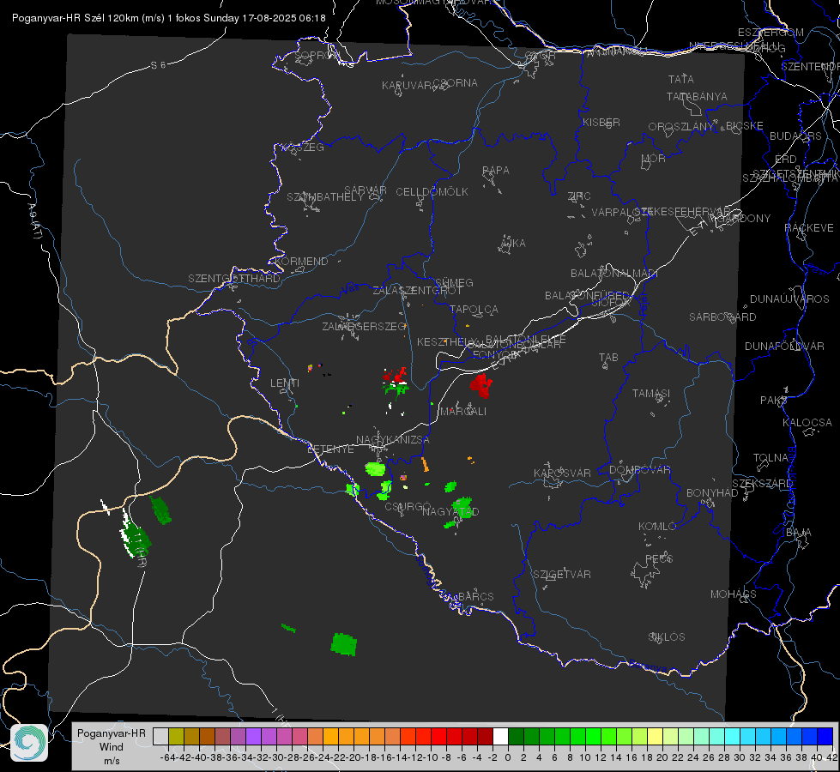Click the NAGYATÁD city label

tap(450, 511)
